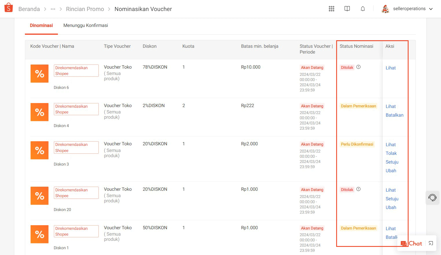Viewport: 441px width, 255px height.
Task: Open the seller education book icon
Action: (x=347, y=9)
